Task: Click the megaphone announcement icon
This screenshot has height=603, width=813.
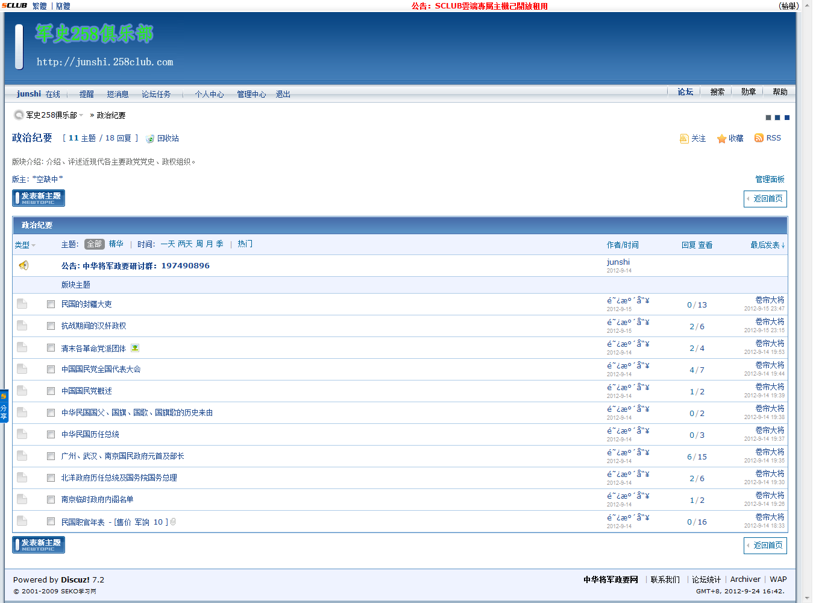Action: (x=24, y=265)
